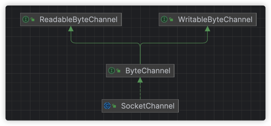Click the arrowhead pointing into WritableByteChannel
The image size is (271, 126).
pyautogui.click(x=207, y=29)
